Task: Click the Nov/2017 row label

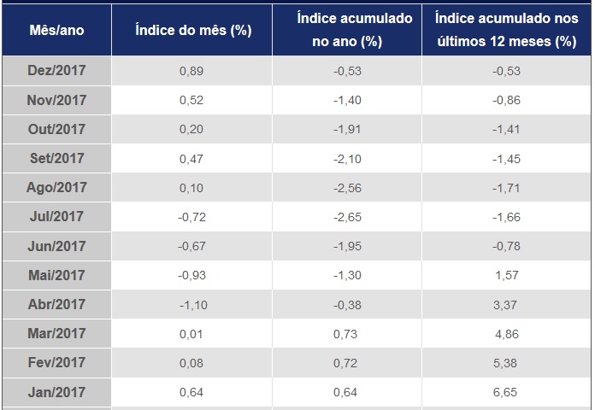Action: tap(57, 100)
